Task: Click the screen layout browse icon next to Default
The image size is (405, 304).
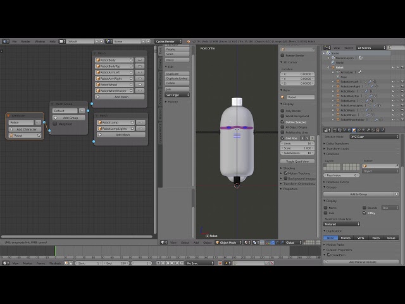Action: tap(62, 41)
